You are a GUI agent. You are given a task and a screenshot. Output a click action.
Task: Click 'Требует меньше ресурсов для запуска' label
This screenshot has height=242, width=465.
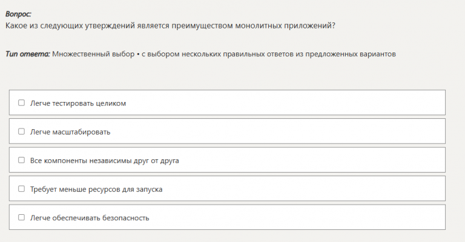pyautogui.click(x=96, y=189)
